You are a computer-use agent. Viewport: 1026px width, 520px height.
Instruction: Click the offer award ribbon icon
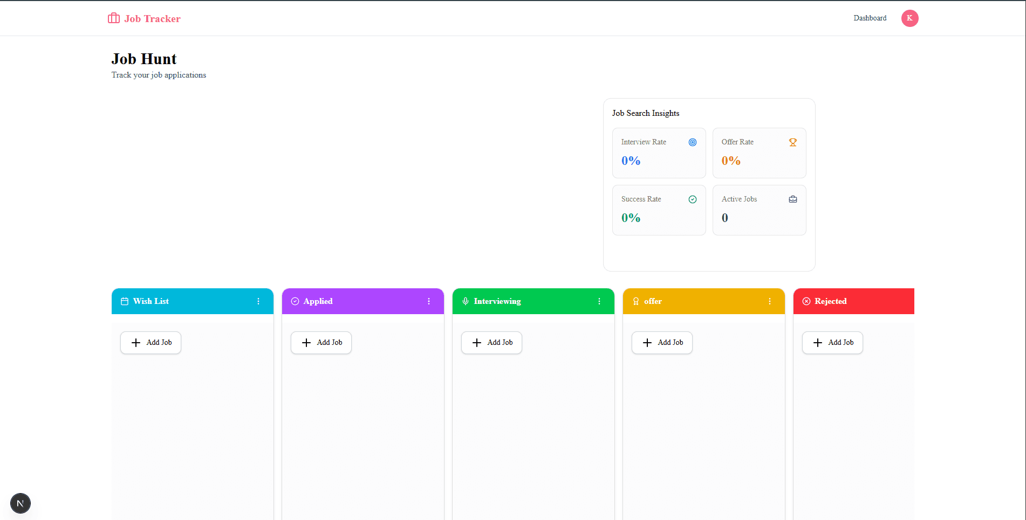click(636, 301)
